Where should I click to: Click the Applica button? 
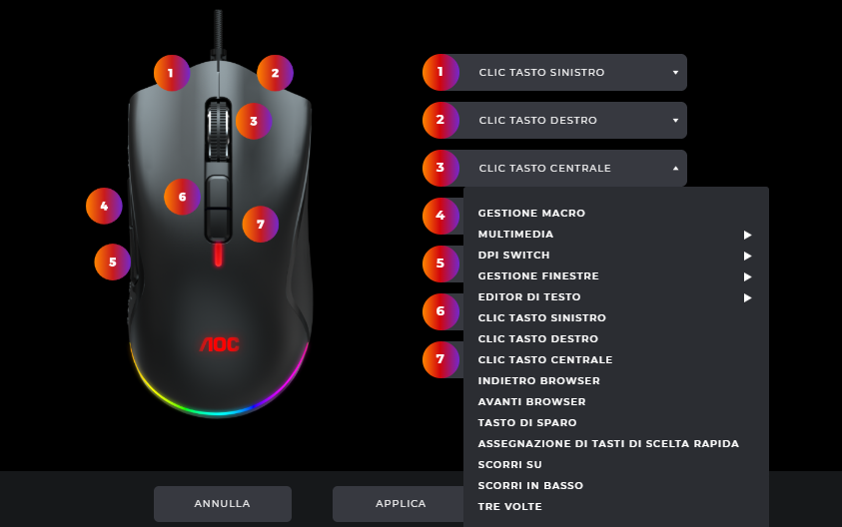[x=401, y=503]
